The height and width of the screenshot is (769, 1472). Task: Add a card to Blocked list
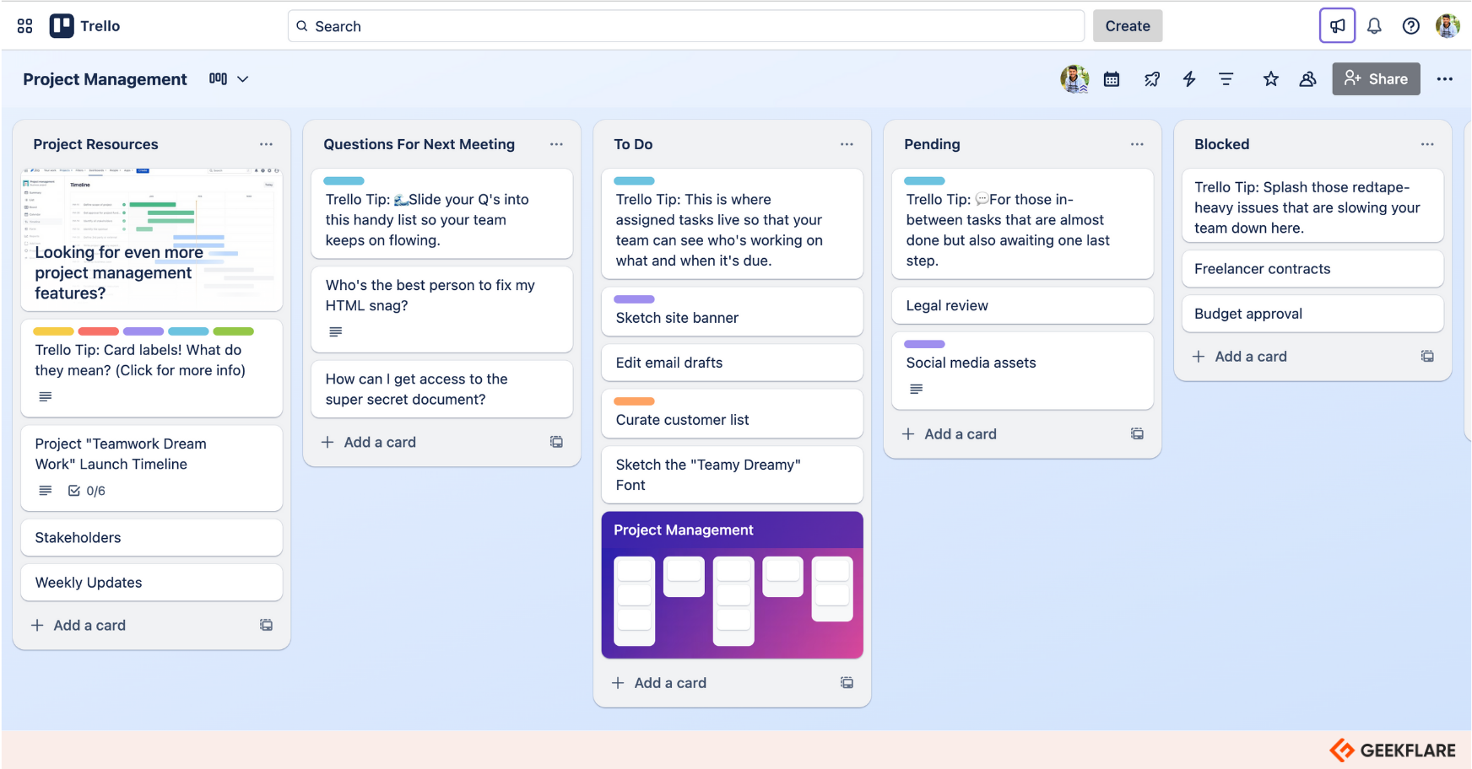pyautogui.click(x=1240, y=357)
